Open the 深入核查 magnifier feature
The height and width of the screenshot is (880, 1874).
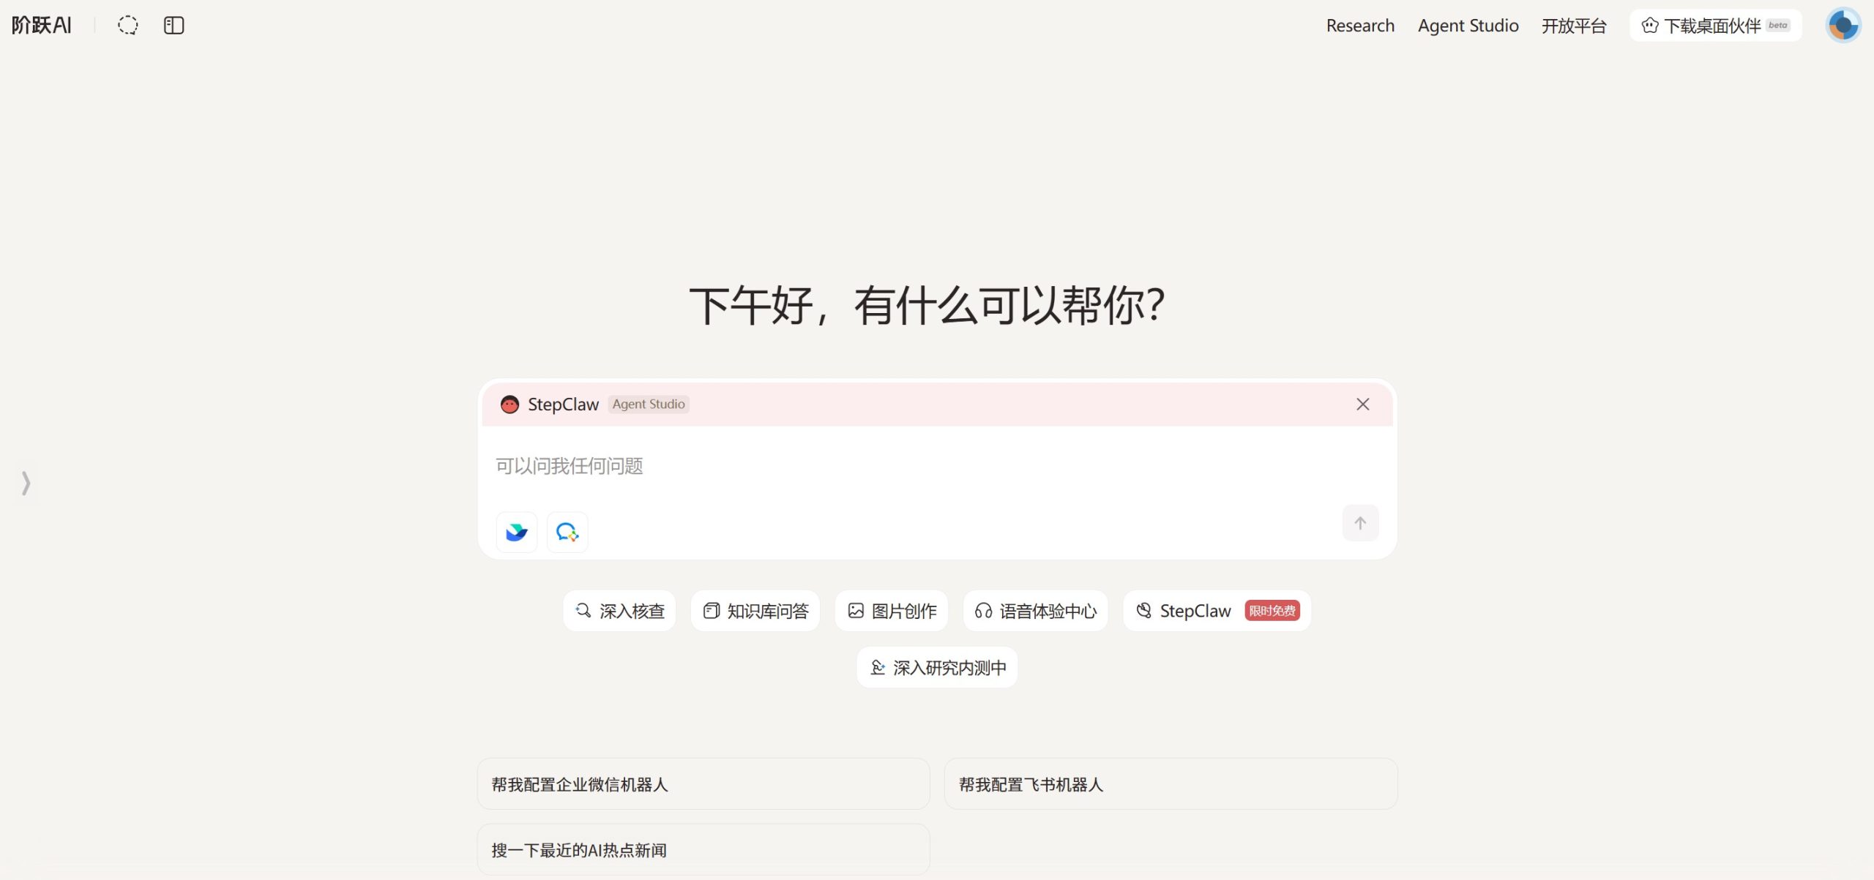pyautogui.click(x=619, y=610)
